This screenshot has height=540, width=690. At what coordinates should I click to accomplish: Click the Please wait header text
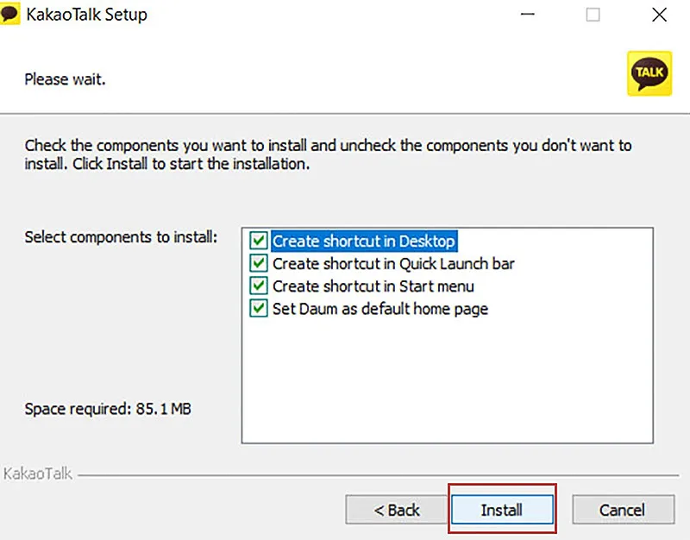65,79
